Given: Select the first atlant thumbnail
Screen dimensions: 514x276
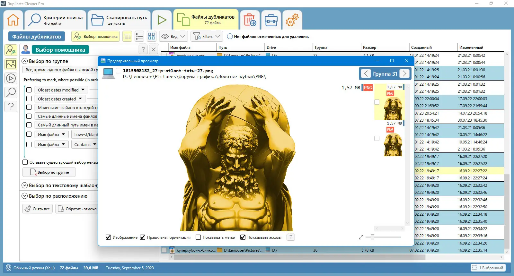Looking at the screenshot, I should (393, 108).
